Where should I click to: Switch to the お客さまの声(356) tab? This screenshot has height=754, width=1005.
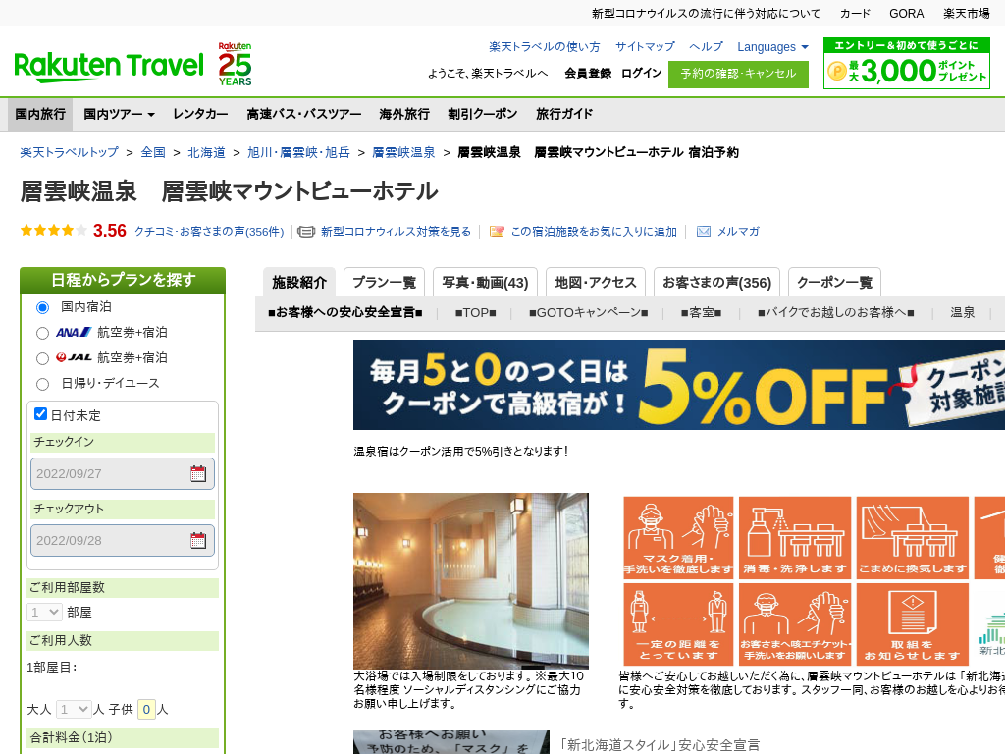[716, 282]
